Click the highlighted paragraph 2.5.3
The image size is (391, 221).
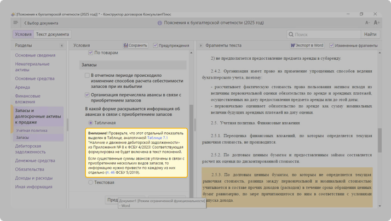click(x=287, y=188)
